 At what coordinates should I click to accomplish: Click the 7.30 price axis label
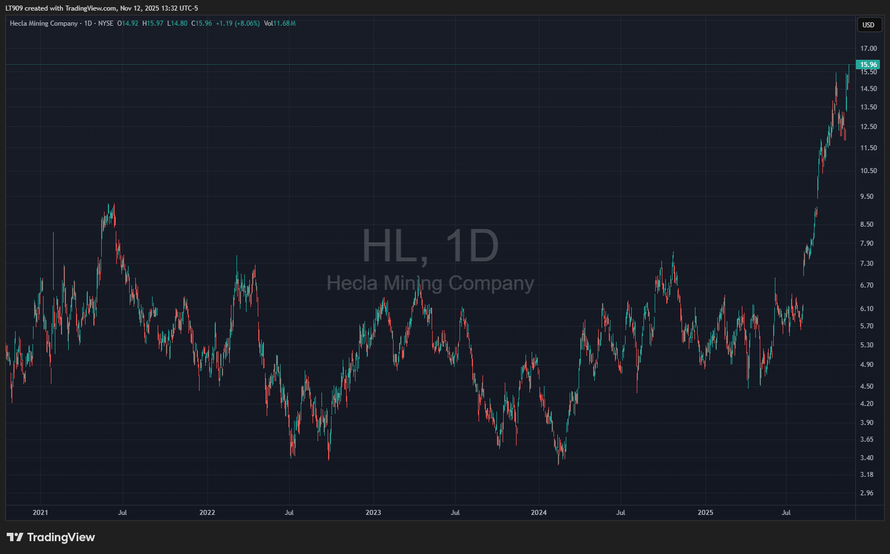(867, 264)
